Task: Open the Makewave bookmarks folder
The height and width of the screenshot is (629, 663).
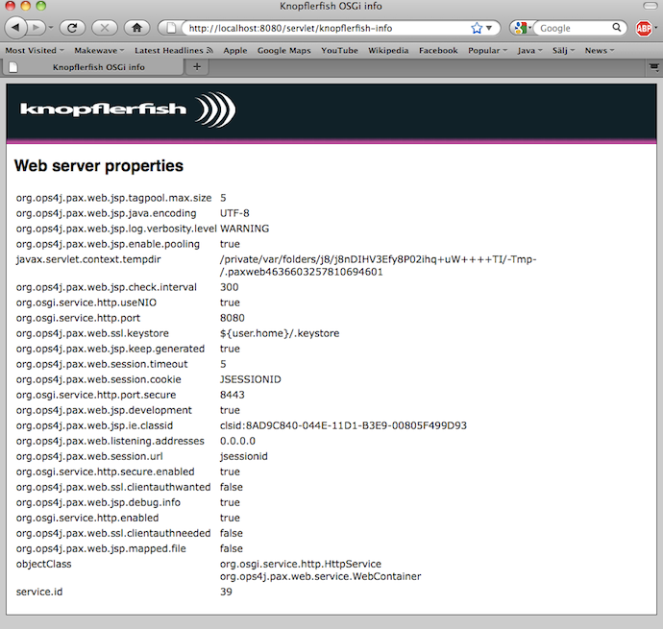Action: [99, 50]
